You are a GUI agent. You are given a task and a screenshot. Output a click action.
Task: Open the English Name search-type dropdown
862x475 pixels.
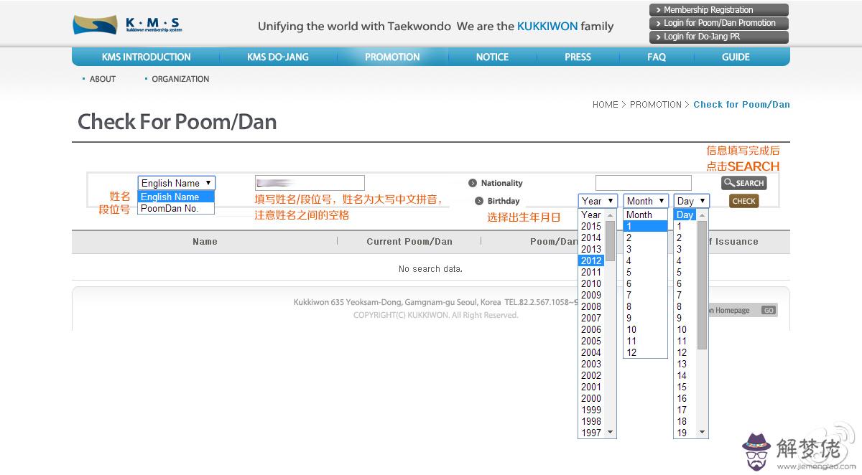(177, 183)
